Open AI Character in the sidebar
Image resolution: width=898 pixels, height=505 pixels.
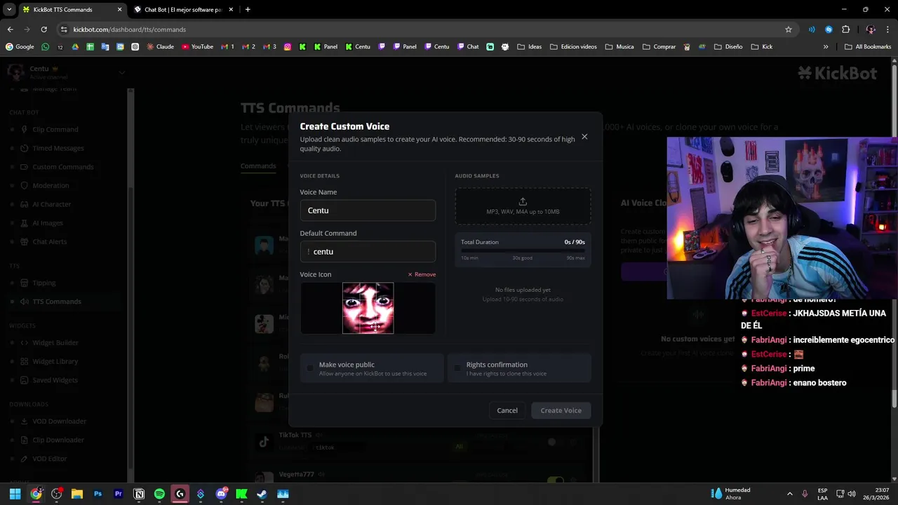52,204
